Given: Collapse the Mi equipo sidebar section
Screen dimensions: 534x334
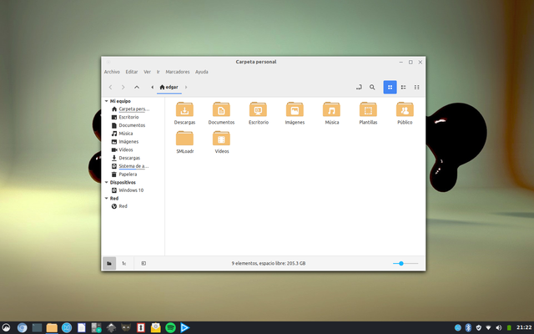Looking at the screenshot, I should click(106, 101).
